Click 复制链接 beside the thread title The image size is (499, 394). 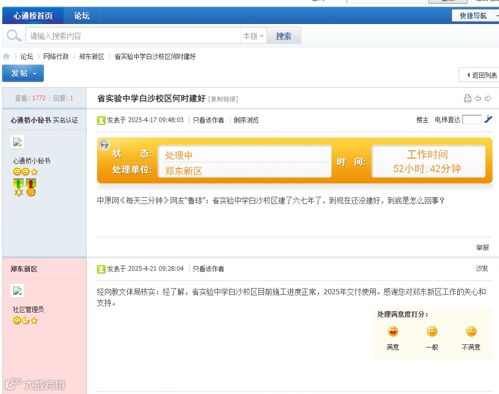point(223,99)
